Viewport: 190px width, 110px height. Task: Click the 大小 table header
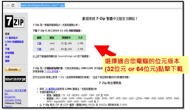pos(80,38)
